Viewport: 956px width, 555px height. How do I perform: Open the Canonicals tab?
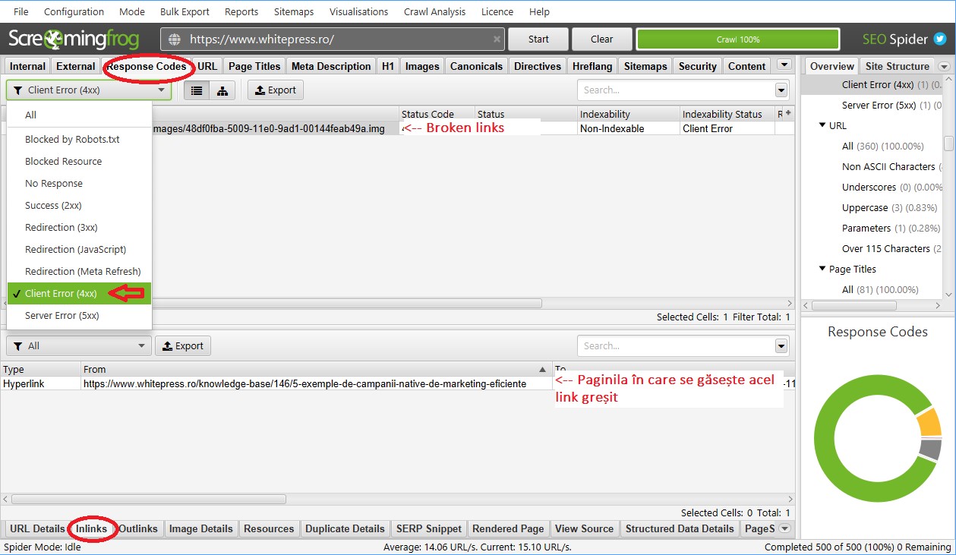[x=476, y=66]
